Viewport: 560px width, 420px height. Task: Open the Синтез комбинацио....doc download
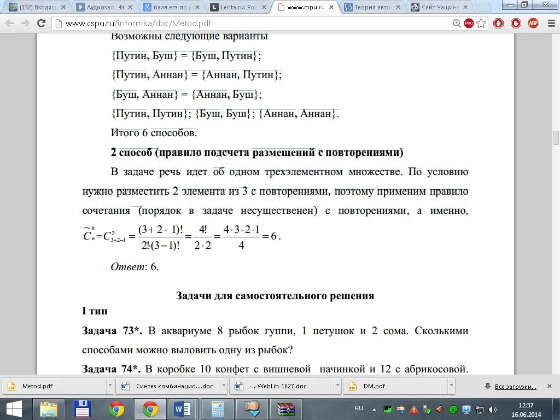pos(168,386)
